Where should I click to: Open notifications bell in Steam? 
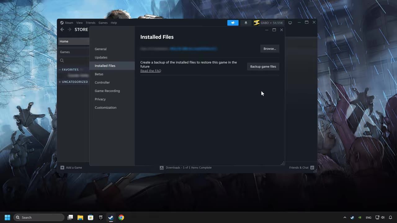tap(246, 23)
